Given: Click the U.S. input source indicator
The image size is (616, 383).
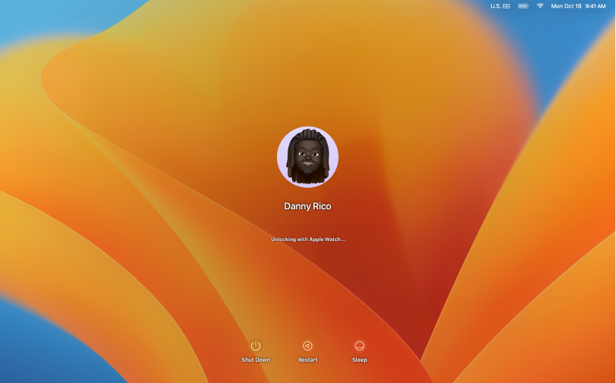Looking at the screenshot, I should (497, 6).
